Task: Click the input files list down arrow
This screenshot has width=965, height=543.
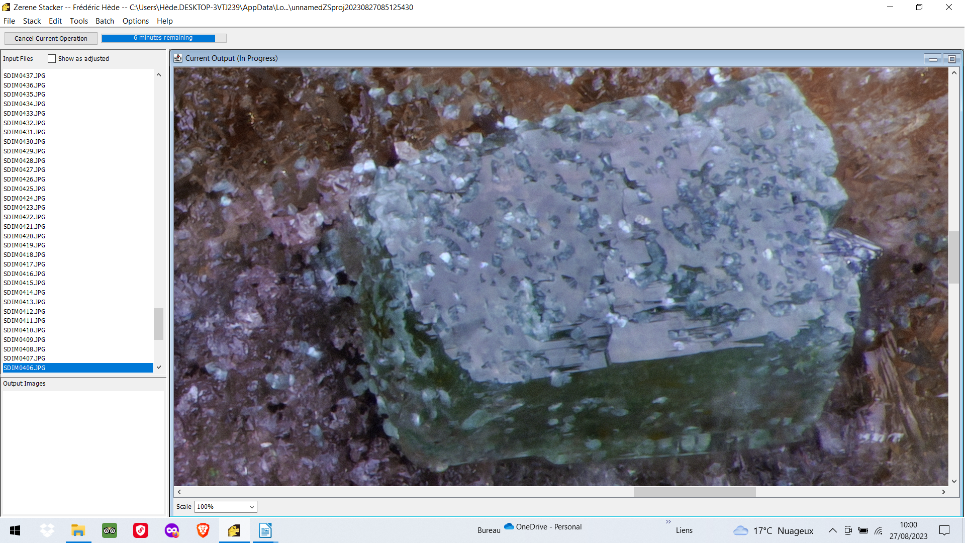Action: 159,368
